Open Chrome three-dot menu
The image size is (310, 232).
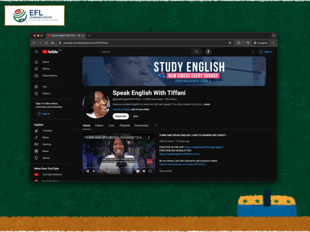[x=273, y=43]
